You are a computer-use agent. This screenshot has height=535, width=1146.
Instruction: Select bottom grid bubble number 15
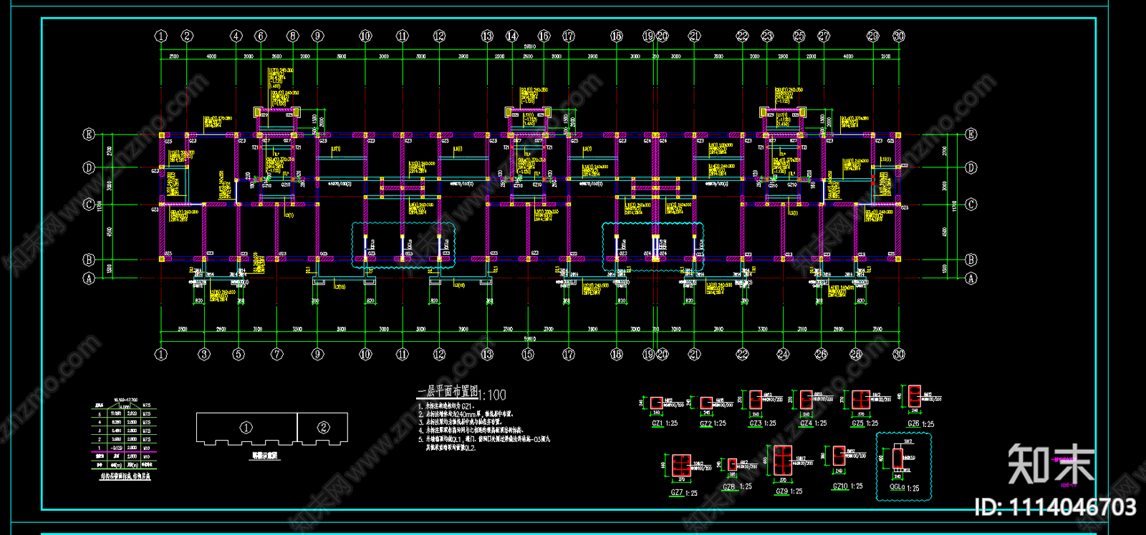click(x=528, y=354)
